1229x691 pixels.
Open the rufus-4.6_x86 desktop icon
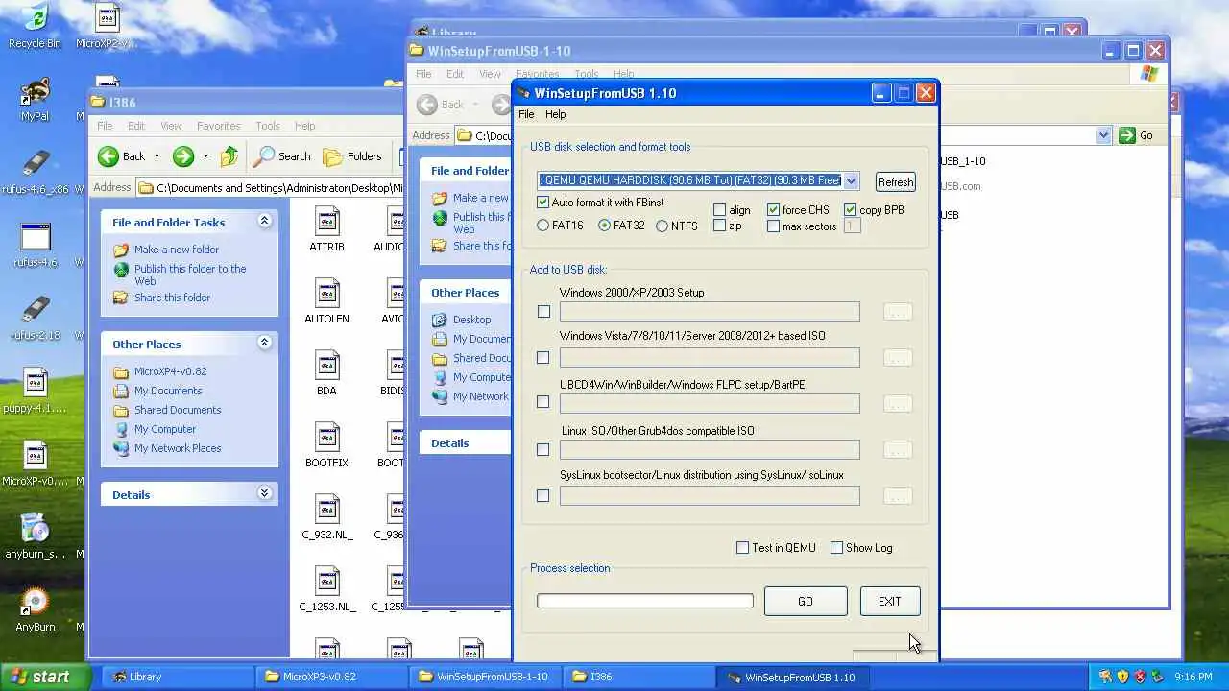point(35,172)
